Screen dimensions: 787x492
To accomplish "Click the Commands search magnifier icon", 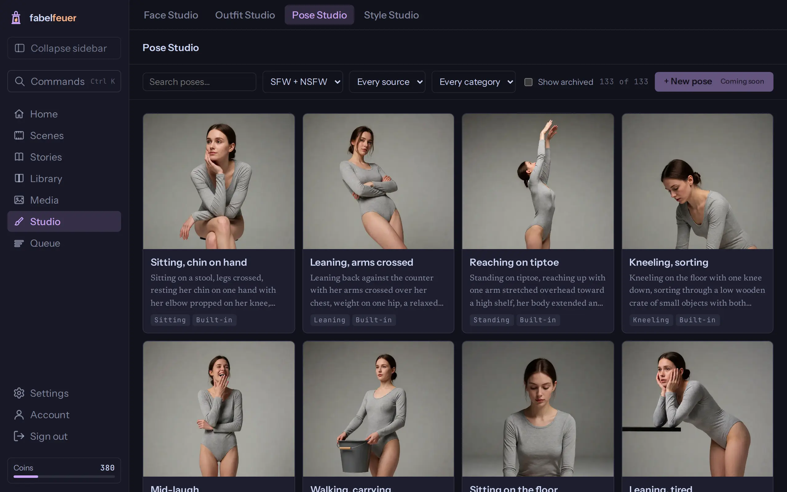I will (x=19, y=81).
